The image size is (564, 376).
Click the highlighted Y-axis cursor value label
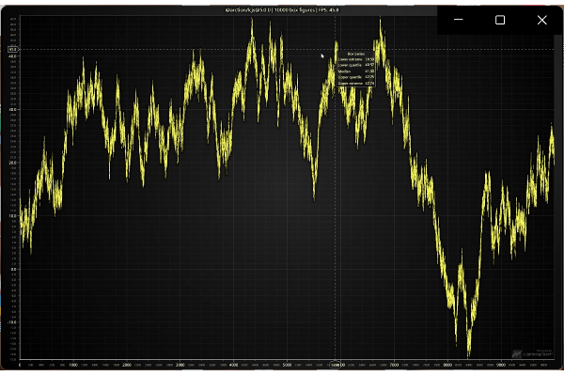pos(12,49)
